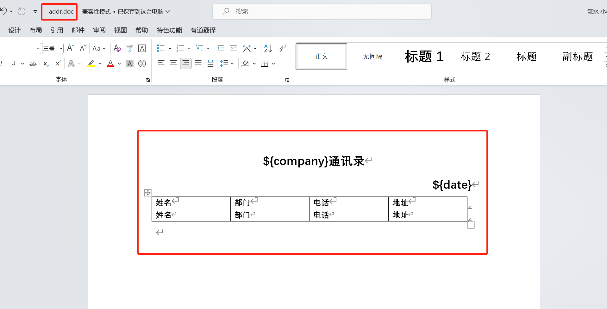Select the 无间隔 style

point(373,57)
